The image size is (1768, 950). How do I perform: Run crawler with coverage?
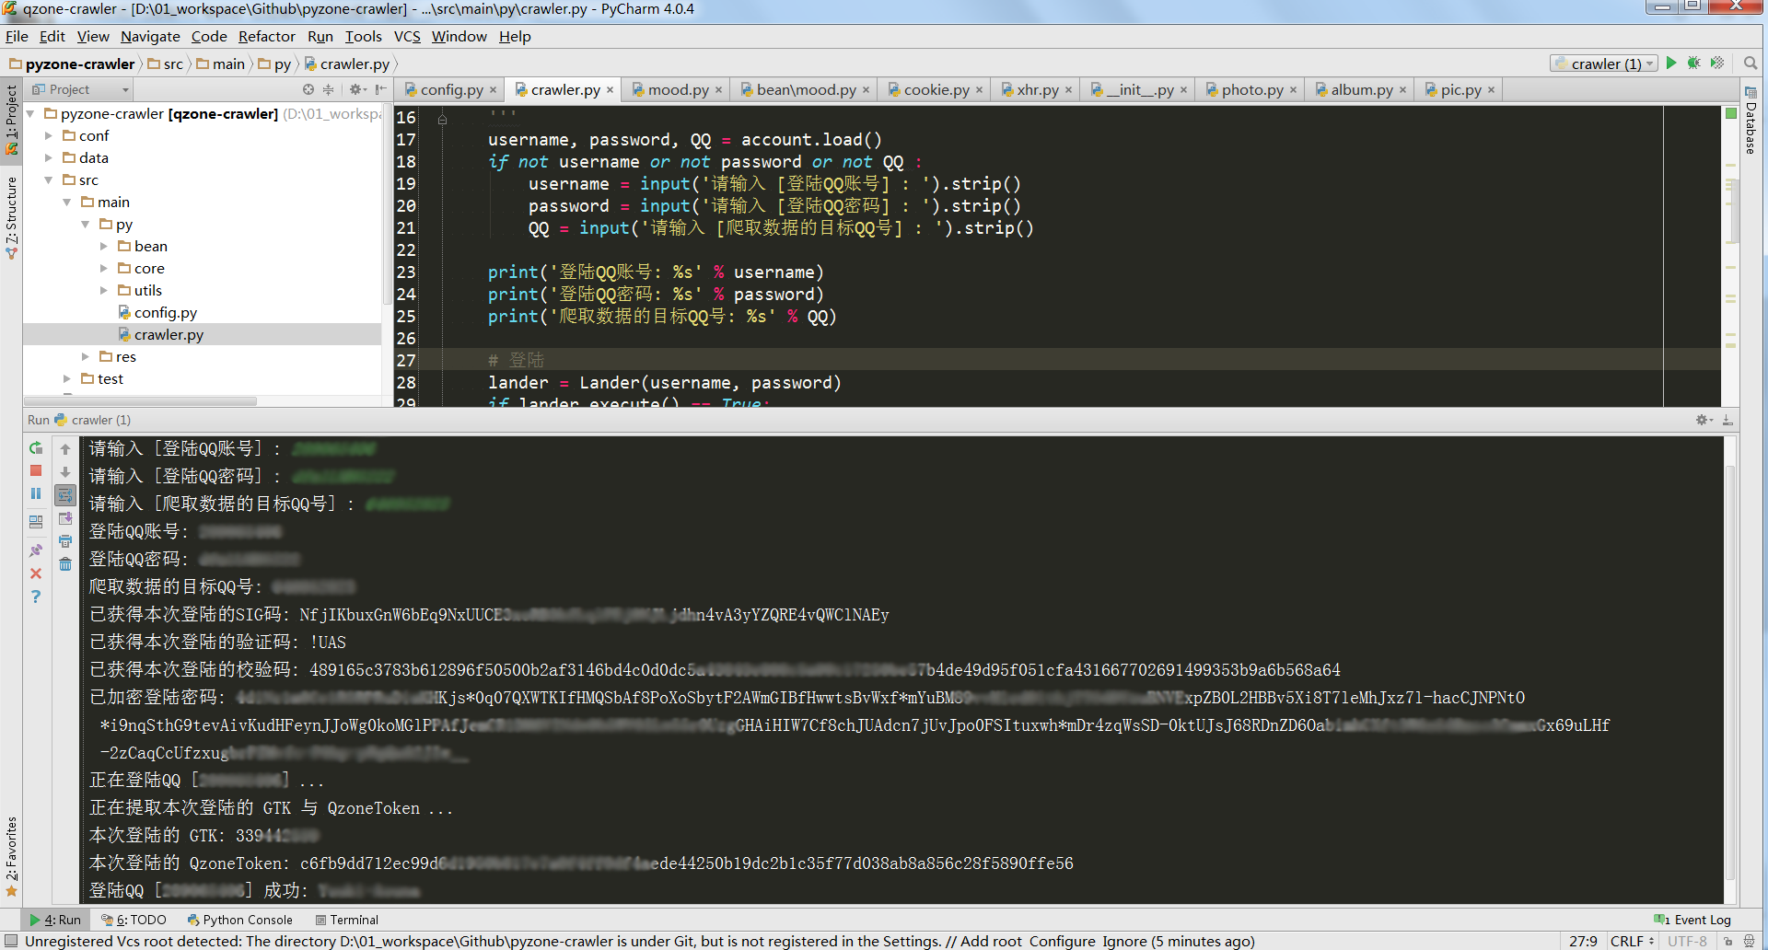1717,64
